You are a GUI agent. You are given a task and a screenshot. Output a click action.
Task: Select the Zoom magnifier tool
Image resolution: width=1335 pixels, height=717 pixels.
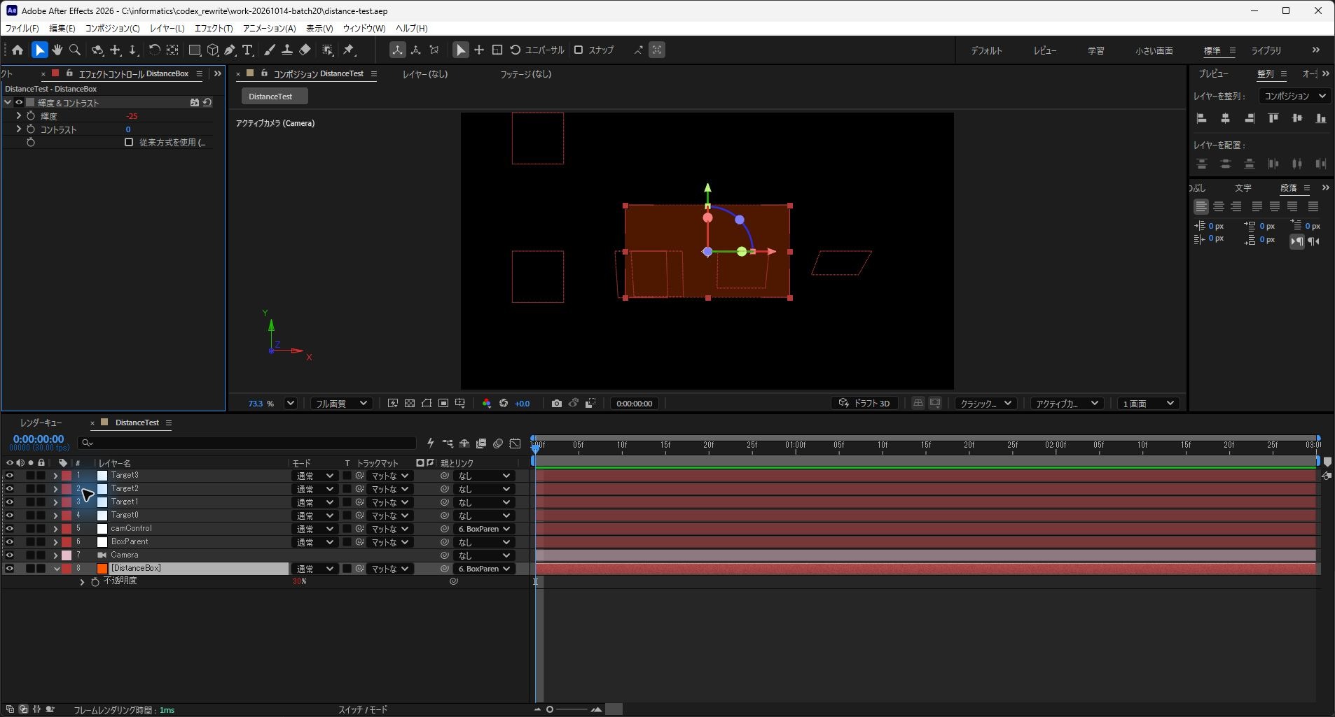75,50
